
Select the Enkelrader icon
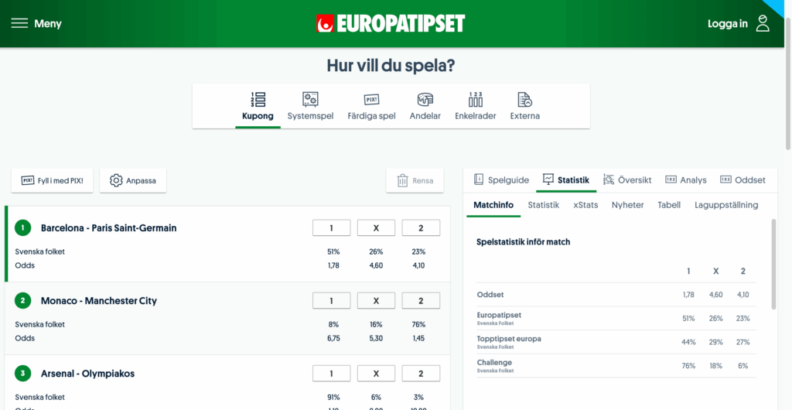(x=475, y=100)
